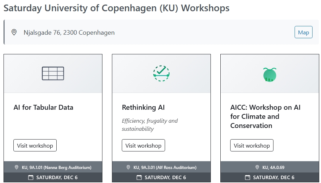Click the green checkmark circle Rethinking AI icon
This screenshot has width=321, height=183.
coord(161,73)
